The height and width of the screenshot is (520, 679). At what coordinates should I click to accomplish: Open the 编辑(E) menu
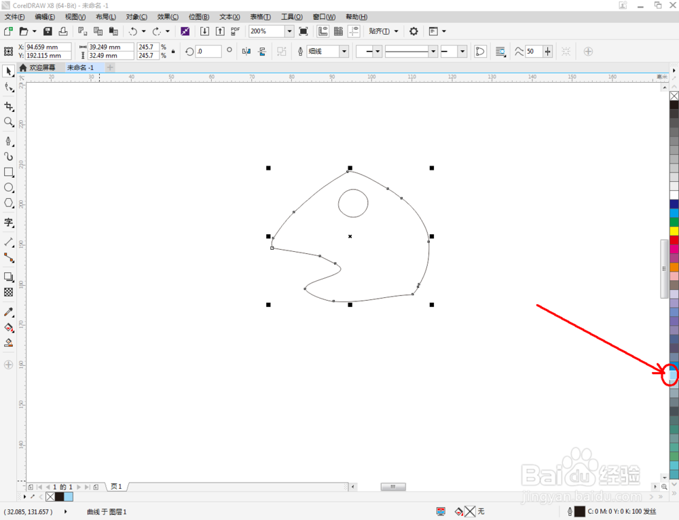coord(45,17)
